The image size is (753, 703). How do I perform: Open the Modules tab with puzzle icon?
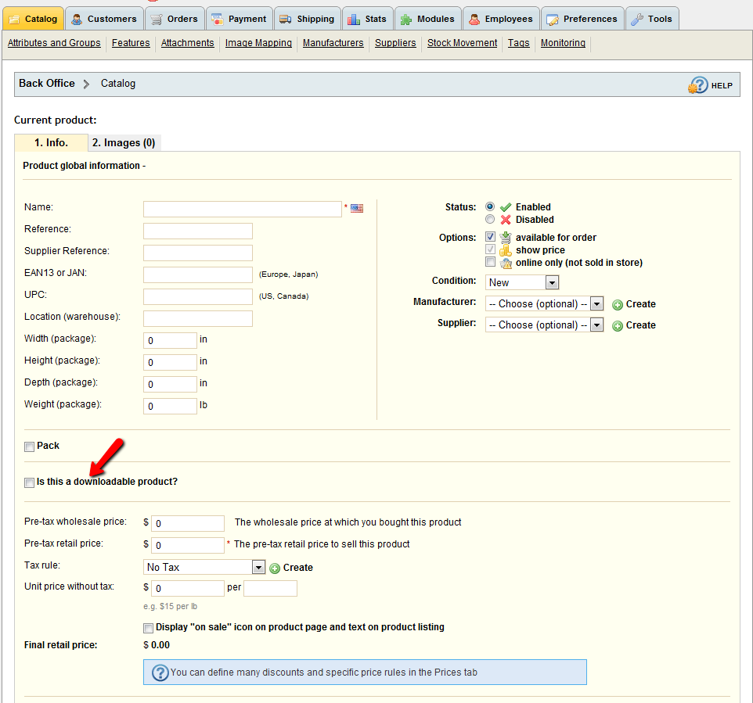click(x=427, y=19)
